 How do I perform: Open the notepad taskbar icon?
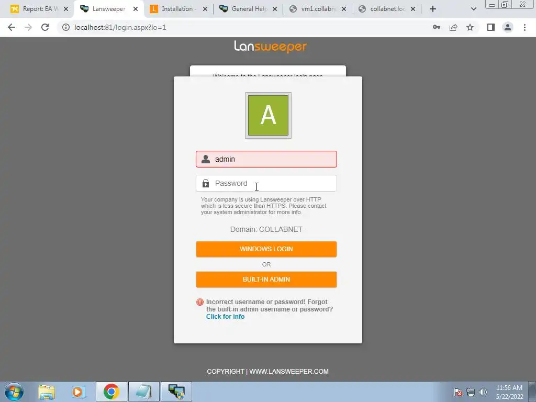[143, 392]
